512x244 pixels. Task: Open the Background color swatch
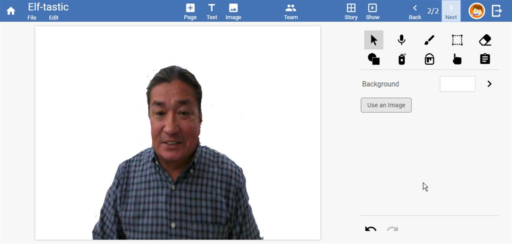coord(457,84)
